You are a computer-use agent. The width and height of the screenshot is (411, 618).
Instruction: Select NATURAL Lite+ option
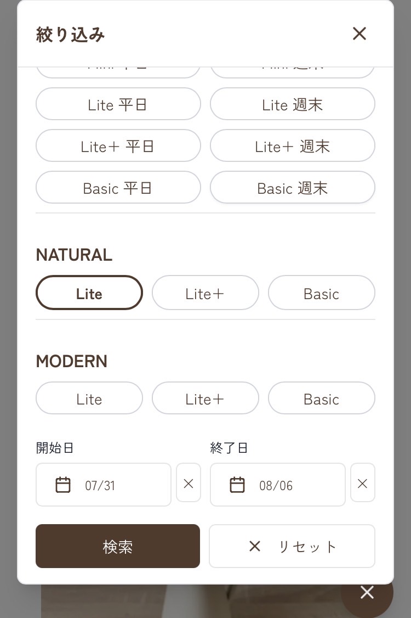click(x=205, y=293)
